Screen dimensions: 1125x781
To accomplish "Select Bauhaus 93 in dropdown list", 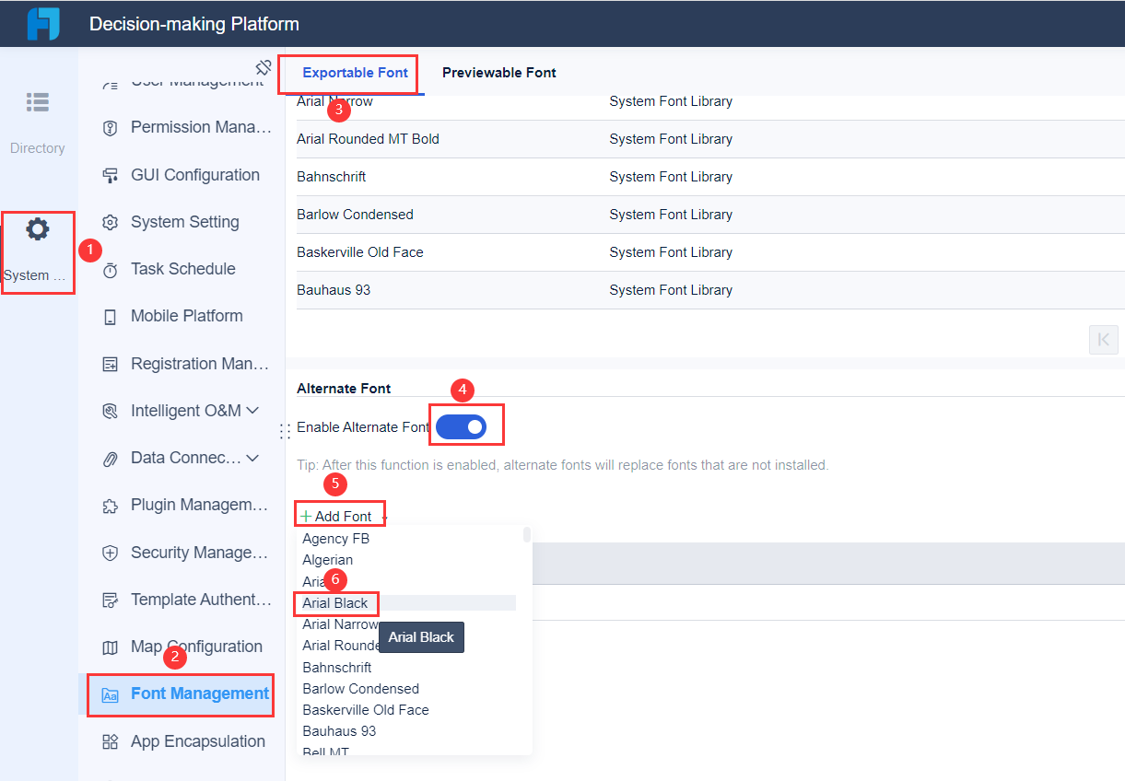I will [406, 731].
